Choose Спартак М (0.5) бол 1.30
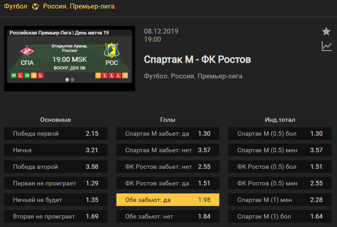Viewport: 337px width, 227px height. tap(280, 133)
